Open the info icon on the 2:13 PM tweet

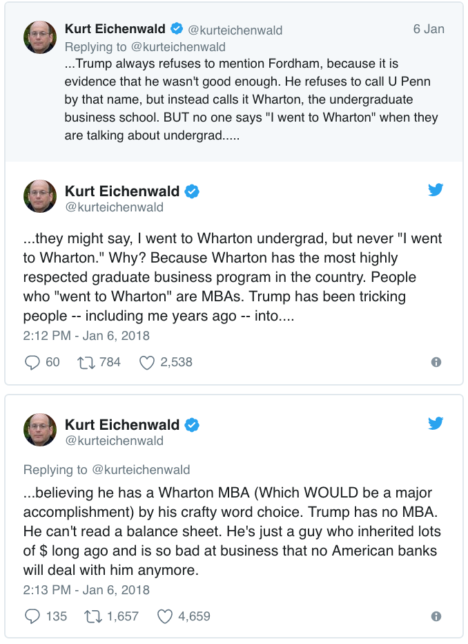436,616
